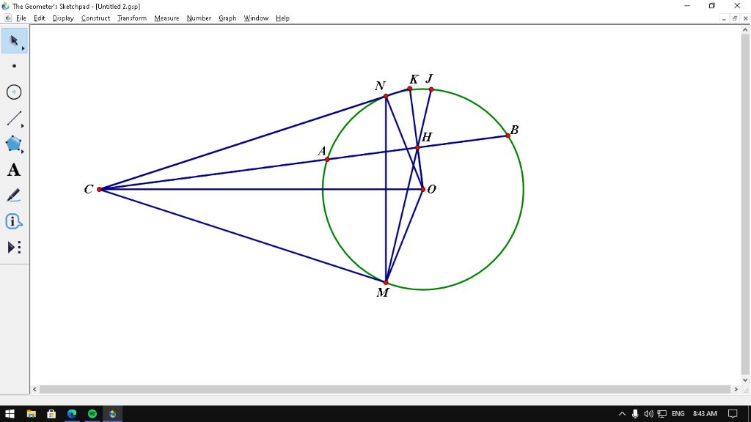Image resolution: width=751 pixels, height=422 pixels.
Task: Expand the Arrow tool variants flyout
Action: pyautogui.click(x=23, y=48)
